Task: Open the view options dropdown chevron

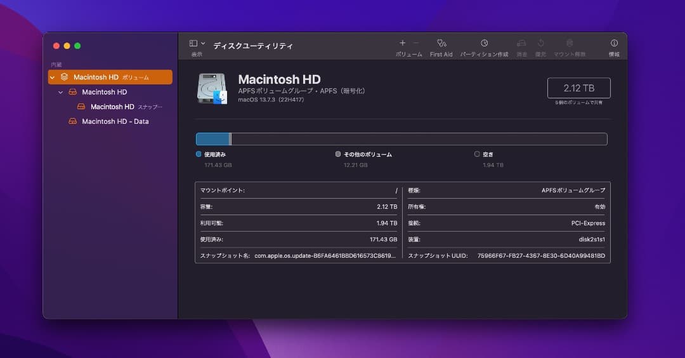Action: click(203, 43)
